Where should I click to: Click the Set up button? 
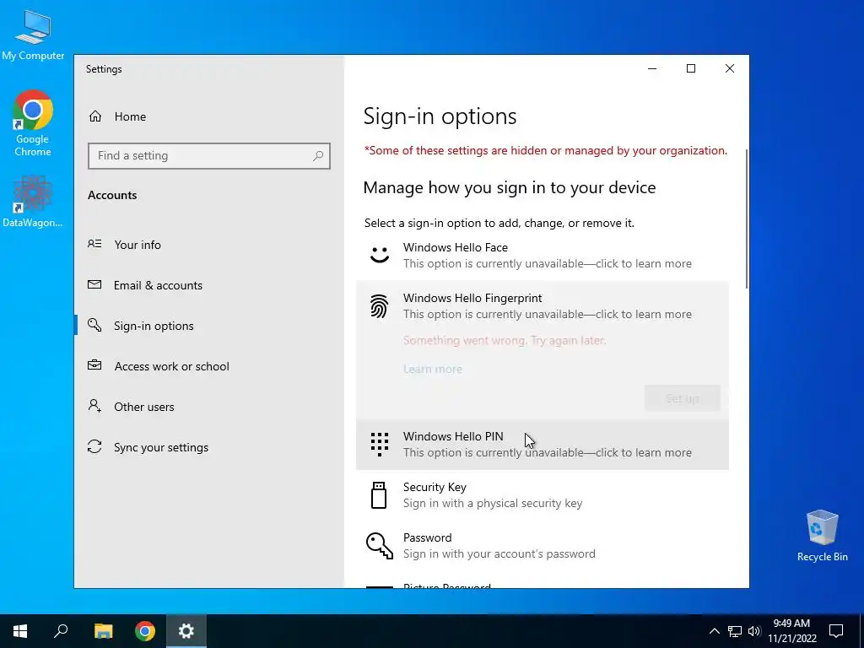pos(682,398)
